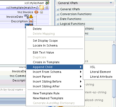The width and height of the screenshot is (116, 107).
Task: Collapse the xsl:template(match=/) node
Action: pyautogui.click(x=47, y=8)
